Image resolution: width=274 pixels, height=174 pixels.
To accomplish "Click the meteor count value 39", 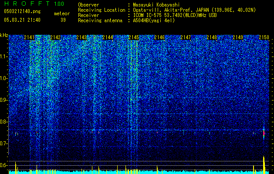I will (63, 20).
